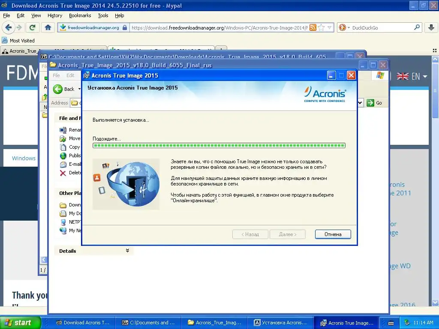The width and height of the screenshot is (439, 329).
Task: Click the URL address field
Action: (219, 28)
